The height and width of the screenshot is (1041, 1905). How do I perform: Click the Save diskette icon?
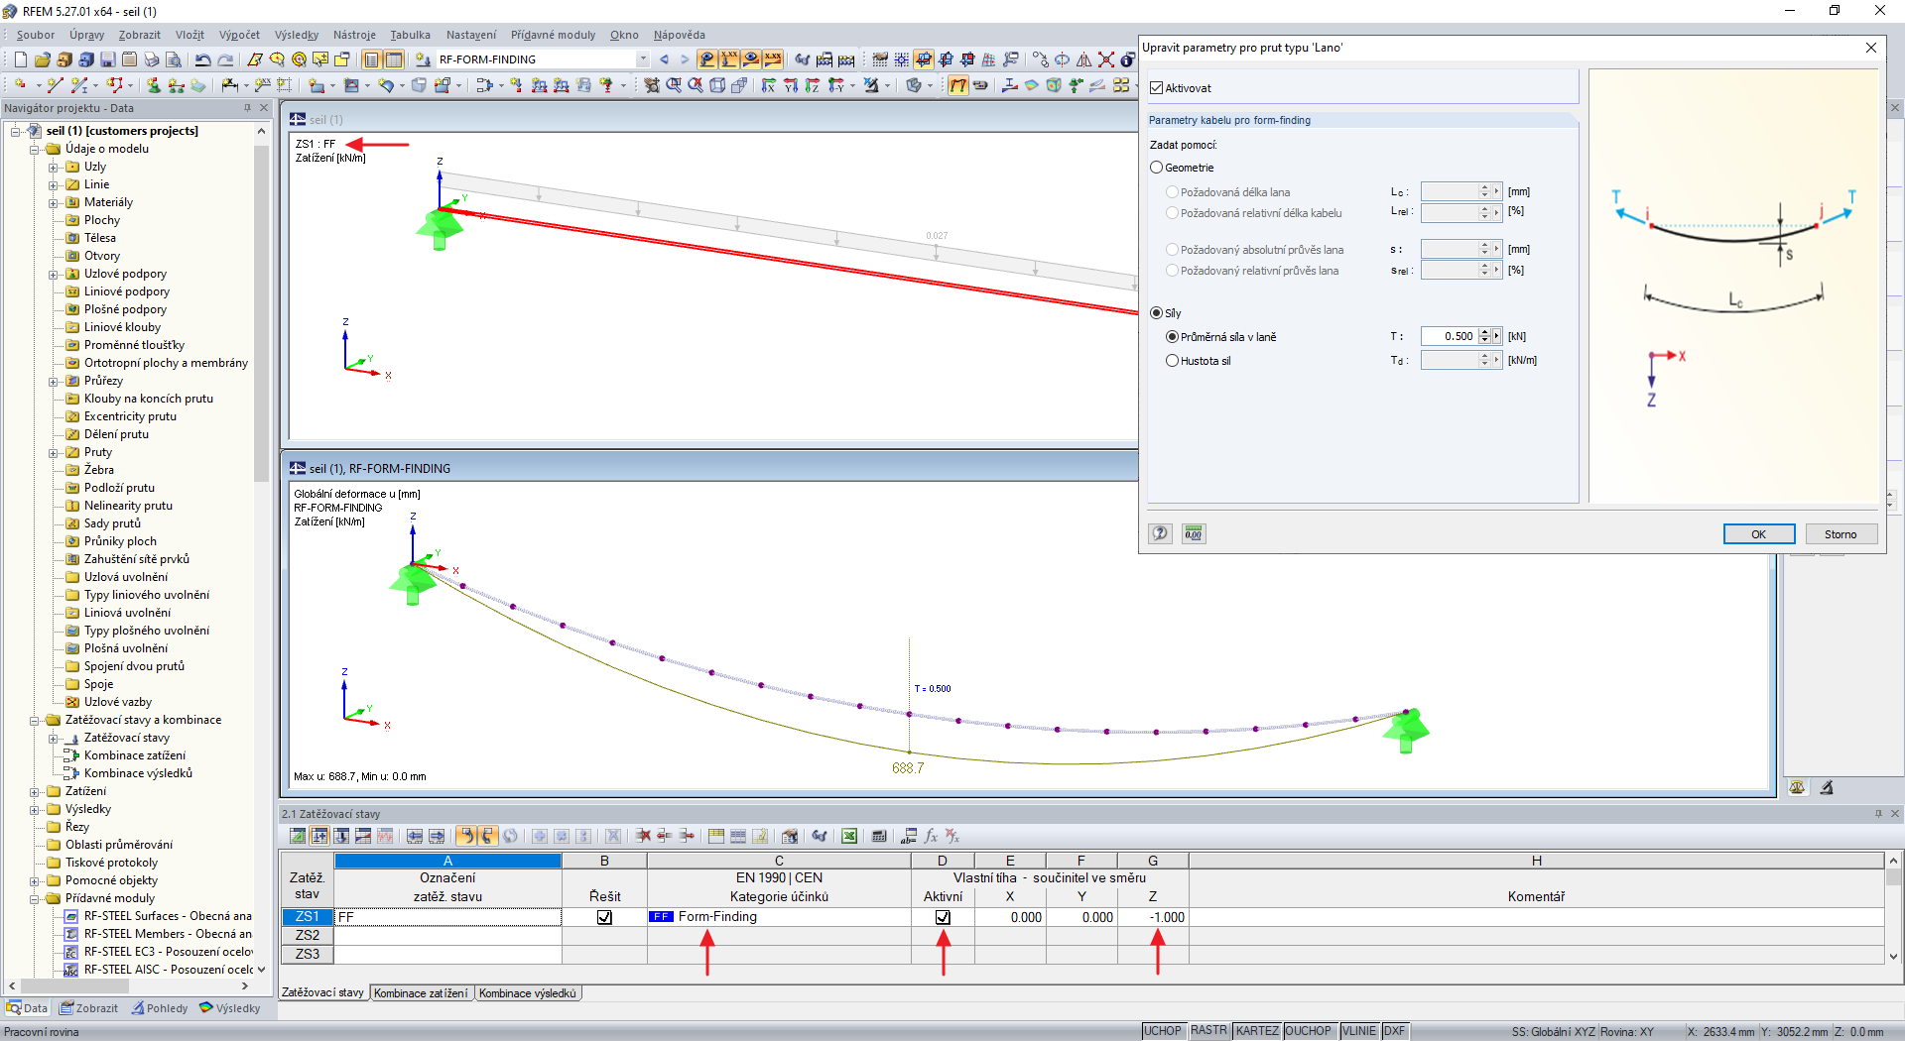coord(107,59)
